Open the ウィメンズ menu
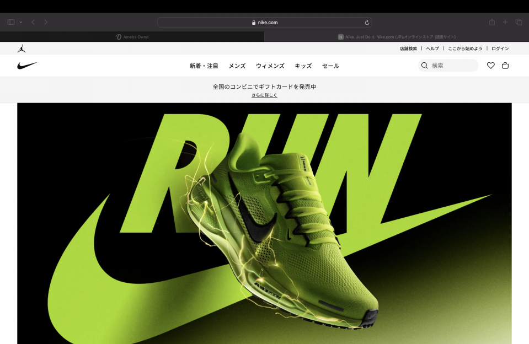 (270, 66)
